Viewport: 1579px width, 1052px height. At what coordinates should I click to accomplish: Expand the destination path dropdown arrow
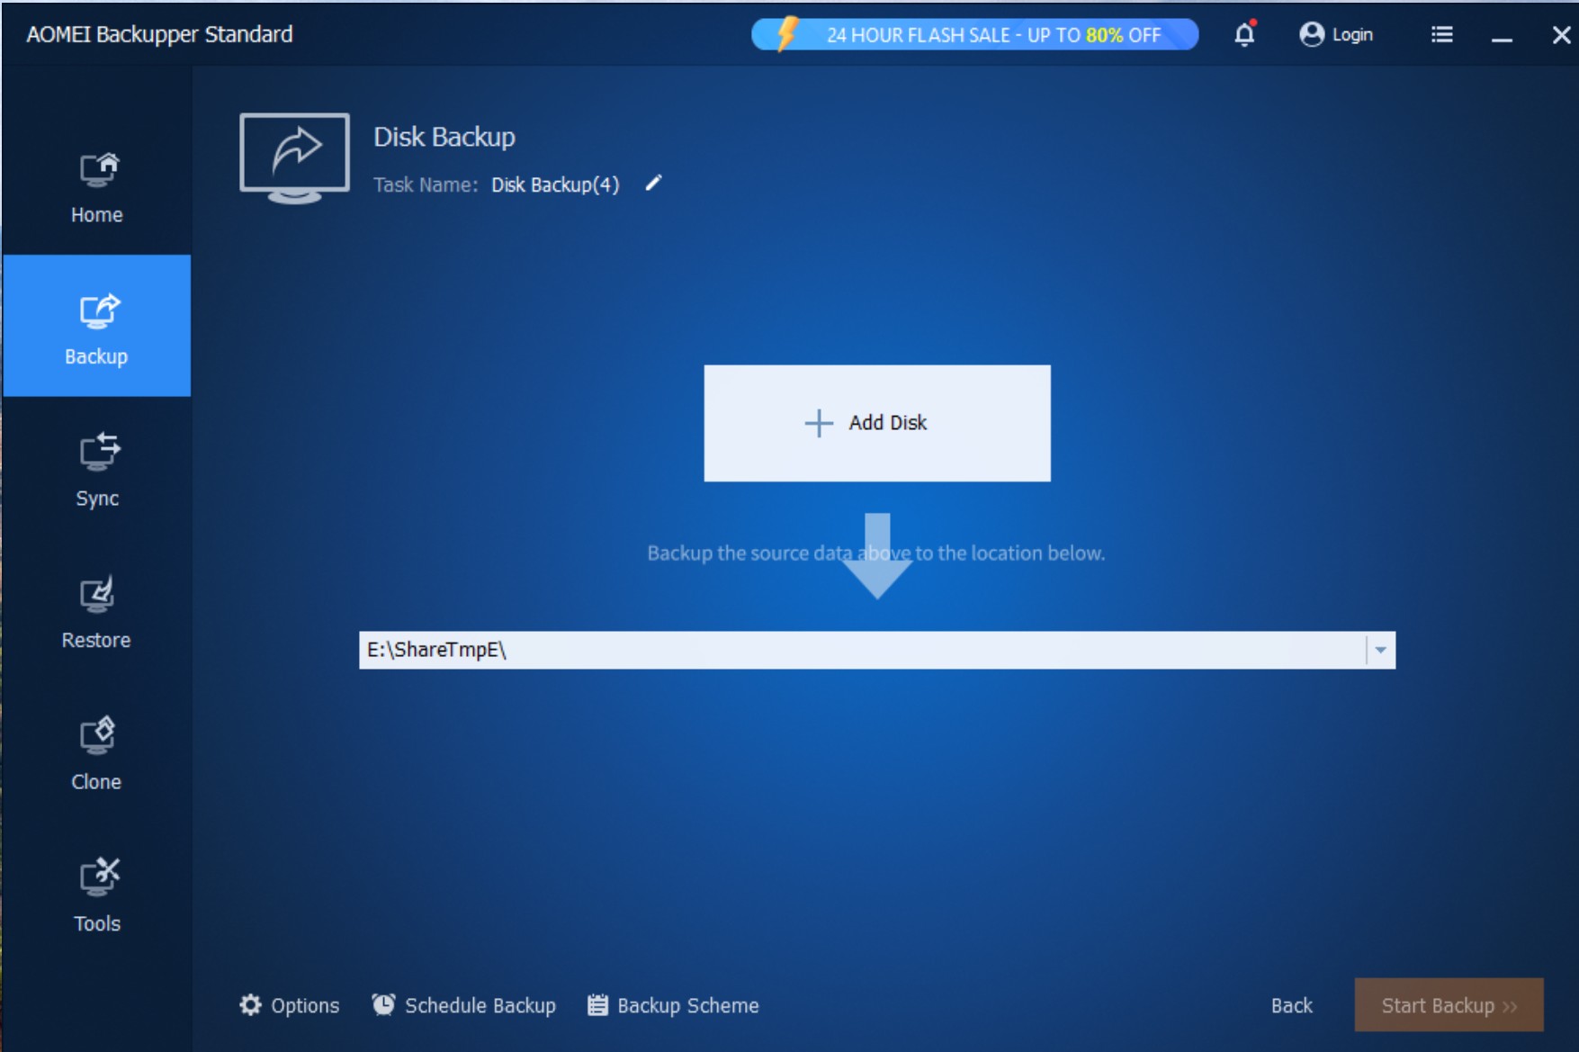point(1380,650)
